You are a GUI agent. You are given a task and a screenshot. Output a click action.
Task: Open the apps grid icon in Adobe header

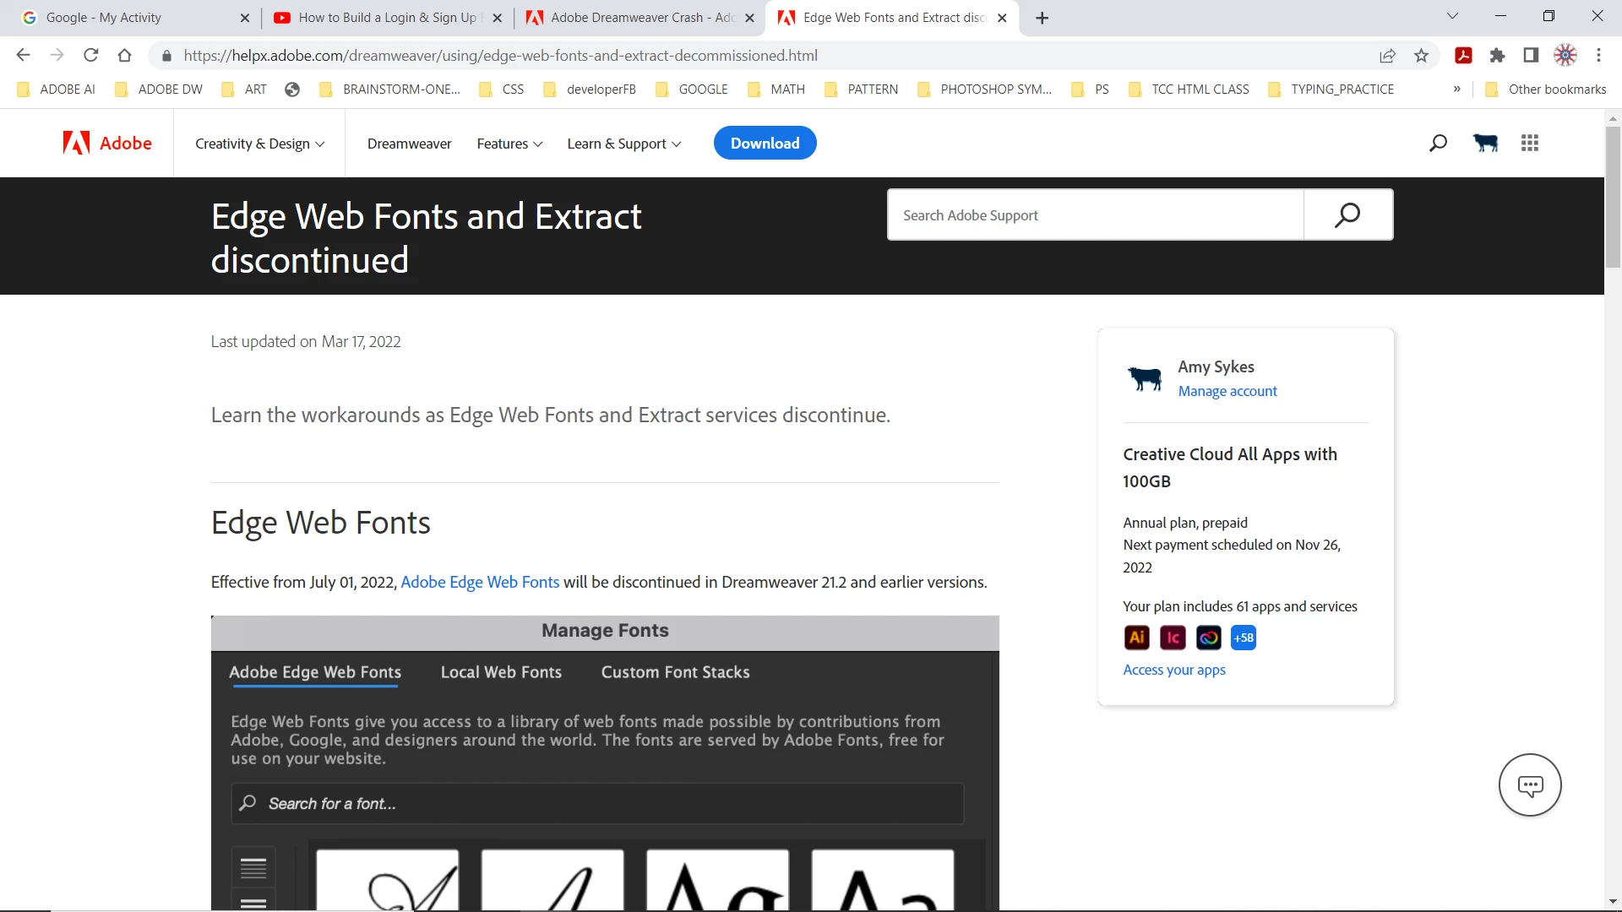[1529, 144]
